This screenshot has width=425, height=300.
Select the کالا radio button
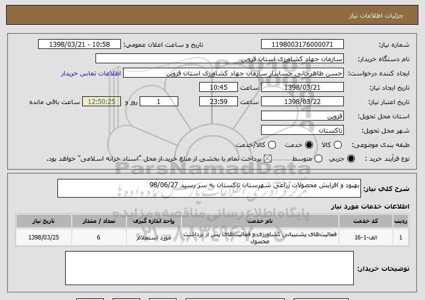coord(337,145)
